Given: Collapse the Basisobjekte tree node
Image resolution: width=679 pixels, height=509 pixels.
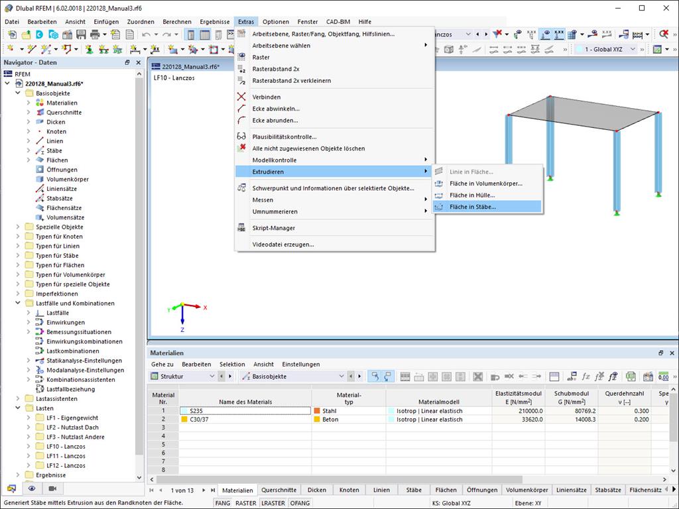Looking at the screenshot, I should click(18, 93).
